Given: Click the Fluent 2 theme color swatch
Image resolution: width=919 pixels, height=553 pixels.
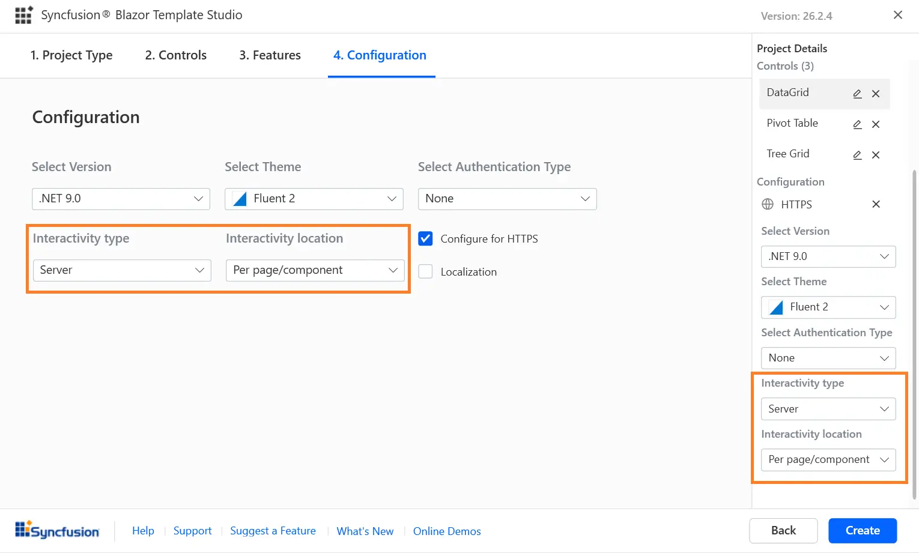Looking at the screenshot, I should 239,198.
